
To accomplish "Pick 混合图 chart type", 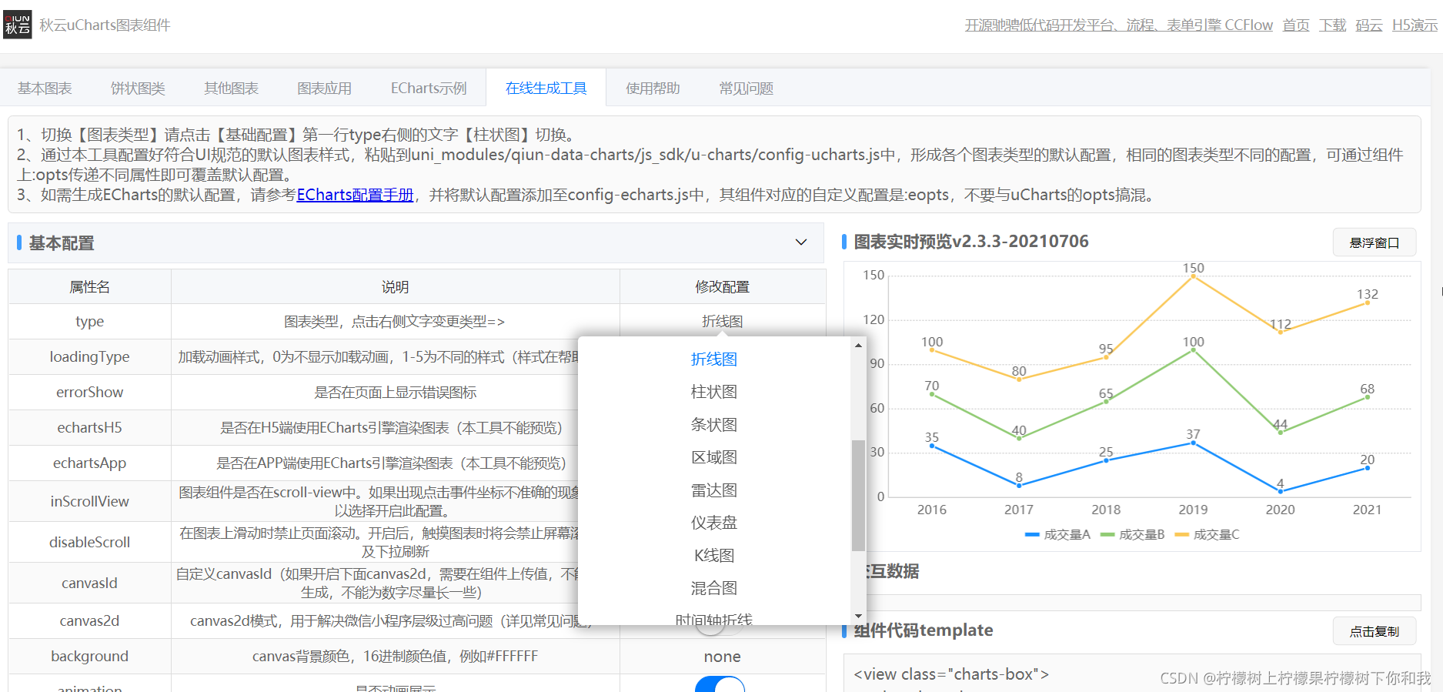I will 713,588.
